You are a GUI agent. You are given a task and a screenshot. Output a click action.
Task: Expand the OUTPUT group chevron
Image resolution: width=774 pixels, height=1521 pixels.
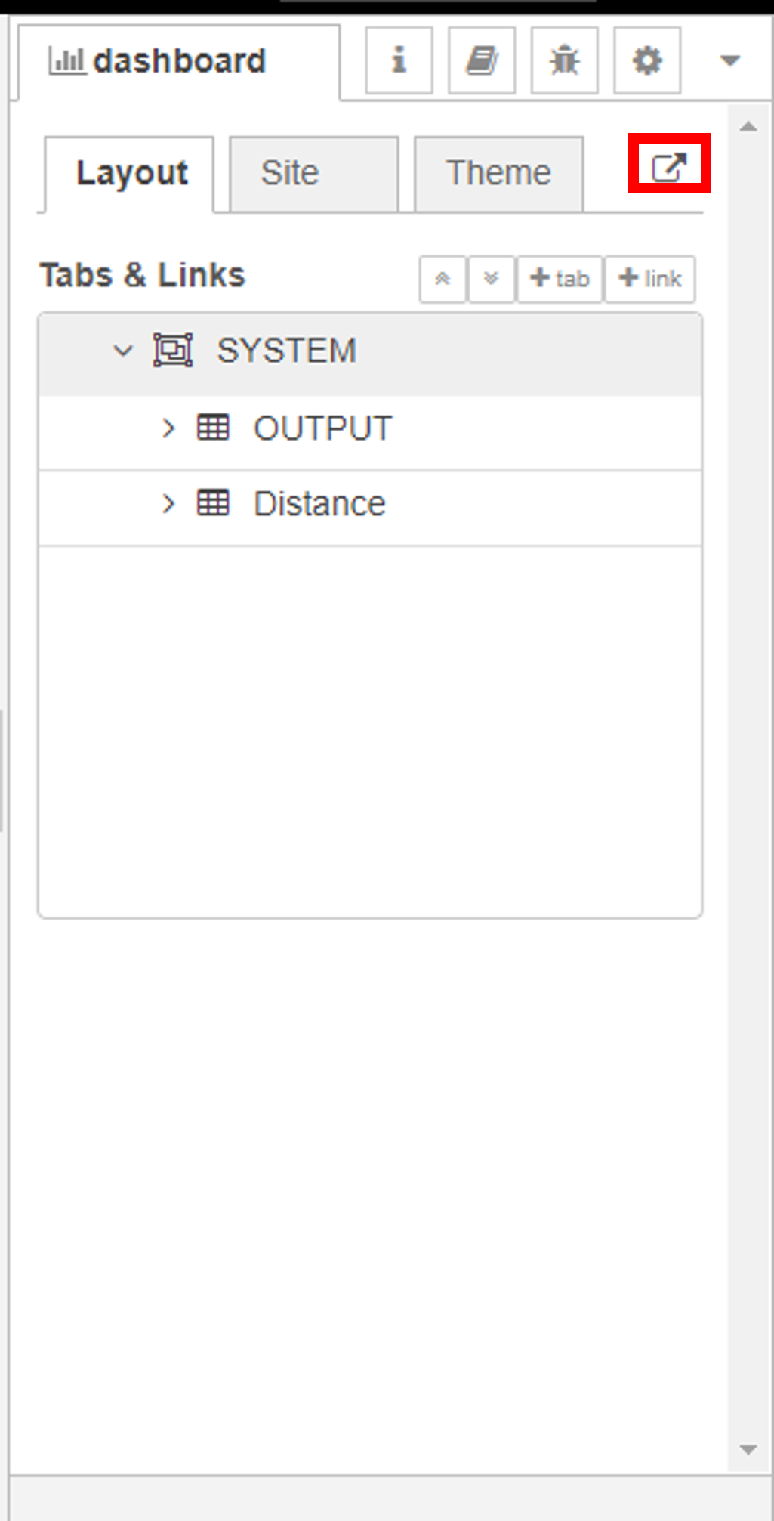point(168,428)
